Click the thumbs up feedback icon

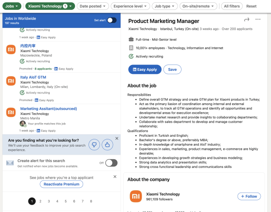tap(107, 144)
